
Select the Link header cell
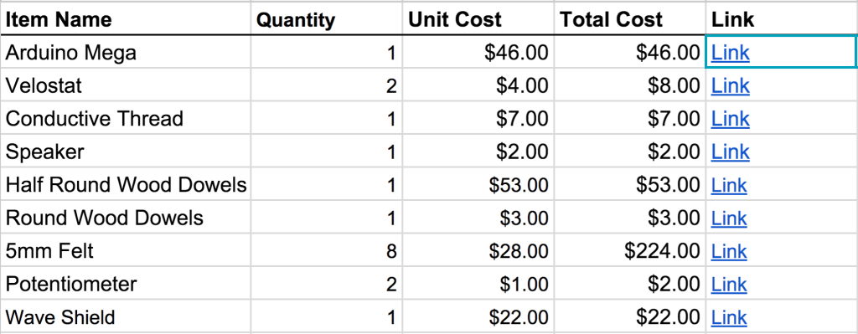point(782,19)
